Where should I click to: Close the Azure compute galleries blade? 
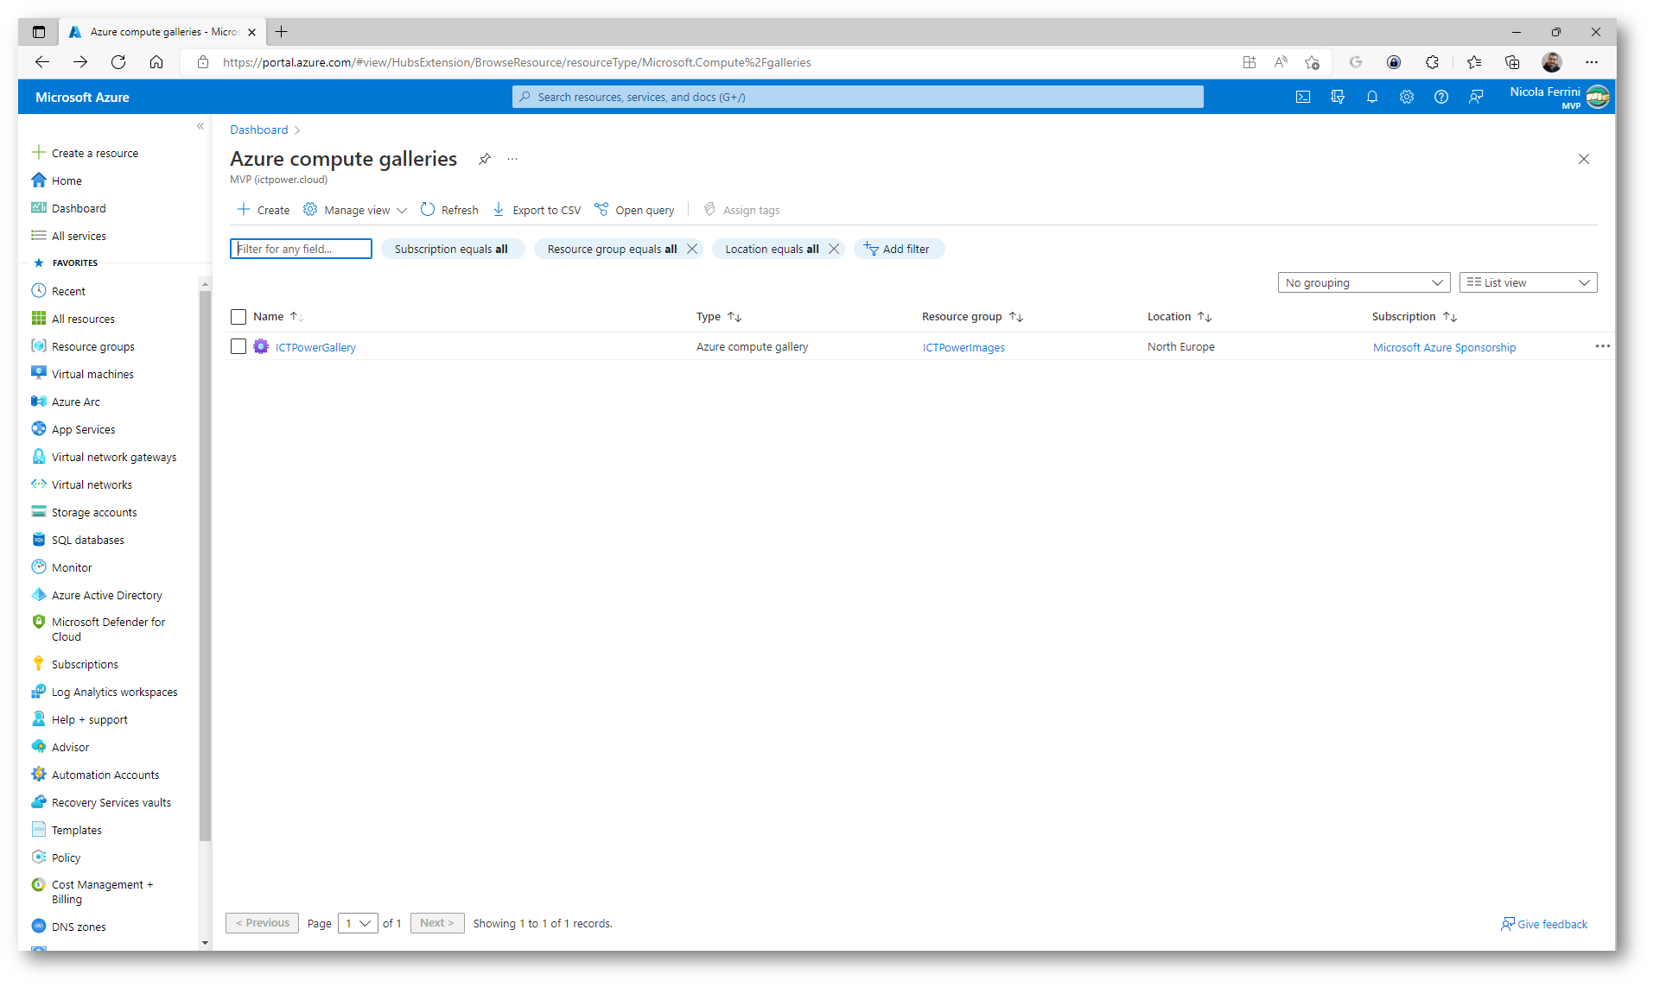(1584, 159)
